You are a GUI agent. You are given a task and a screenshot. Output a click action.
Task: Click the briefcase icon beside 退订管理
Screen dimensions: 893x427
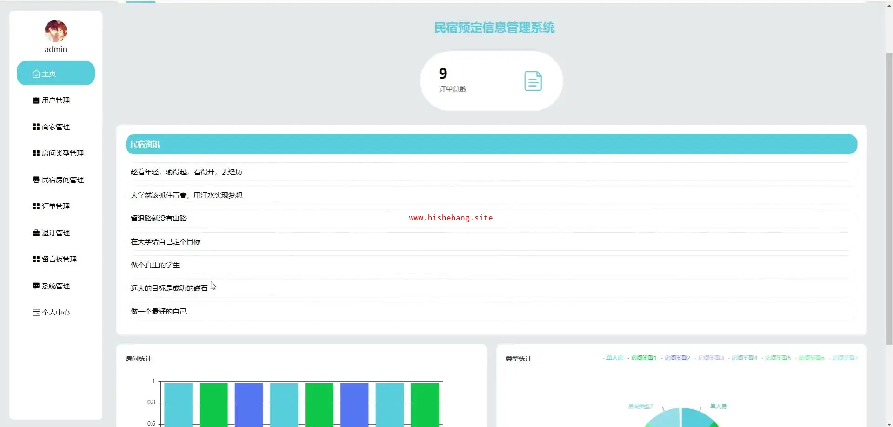(36, 233)
